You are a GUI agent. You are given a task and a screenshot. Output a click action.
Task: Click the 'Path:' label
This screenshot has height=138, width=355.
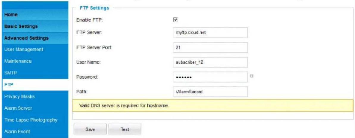click(82, 92)
